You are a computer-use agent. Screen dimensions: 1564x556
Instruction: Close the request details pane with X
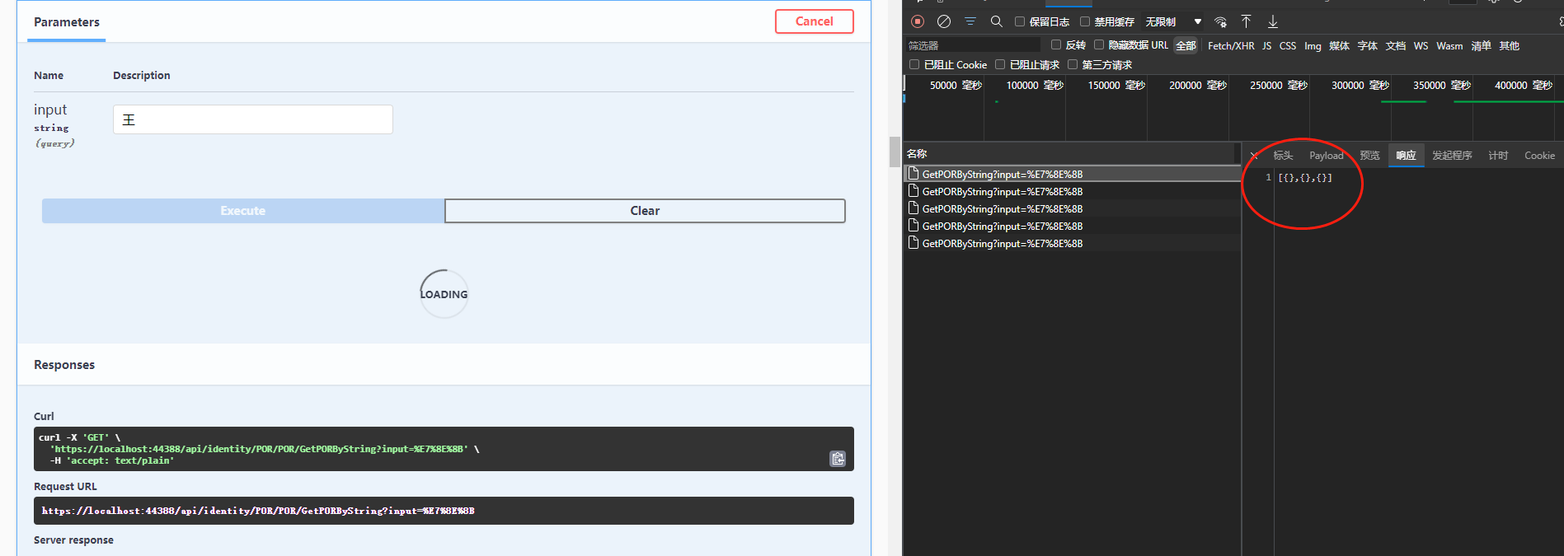(x=1254, y=156)
